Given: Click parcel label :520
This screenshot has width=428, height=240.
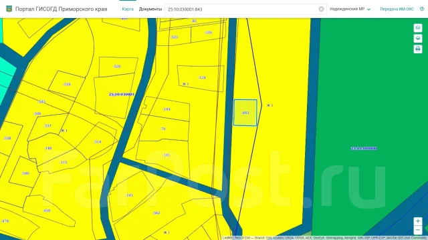Looking at the screenshot, I should (x=116, y=67).
